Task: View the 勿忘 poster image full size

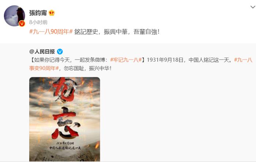Action: 65,119
